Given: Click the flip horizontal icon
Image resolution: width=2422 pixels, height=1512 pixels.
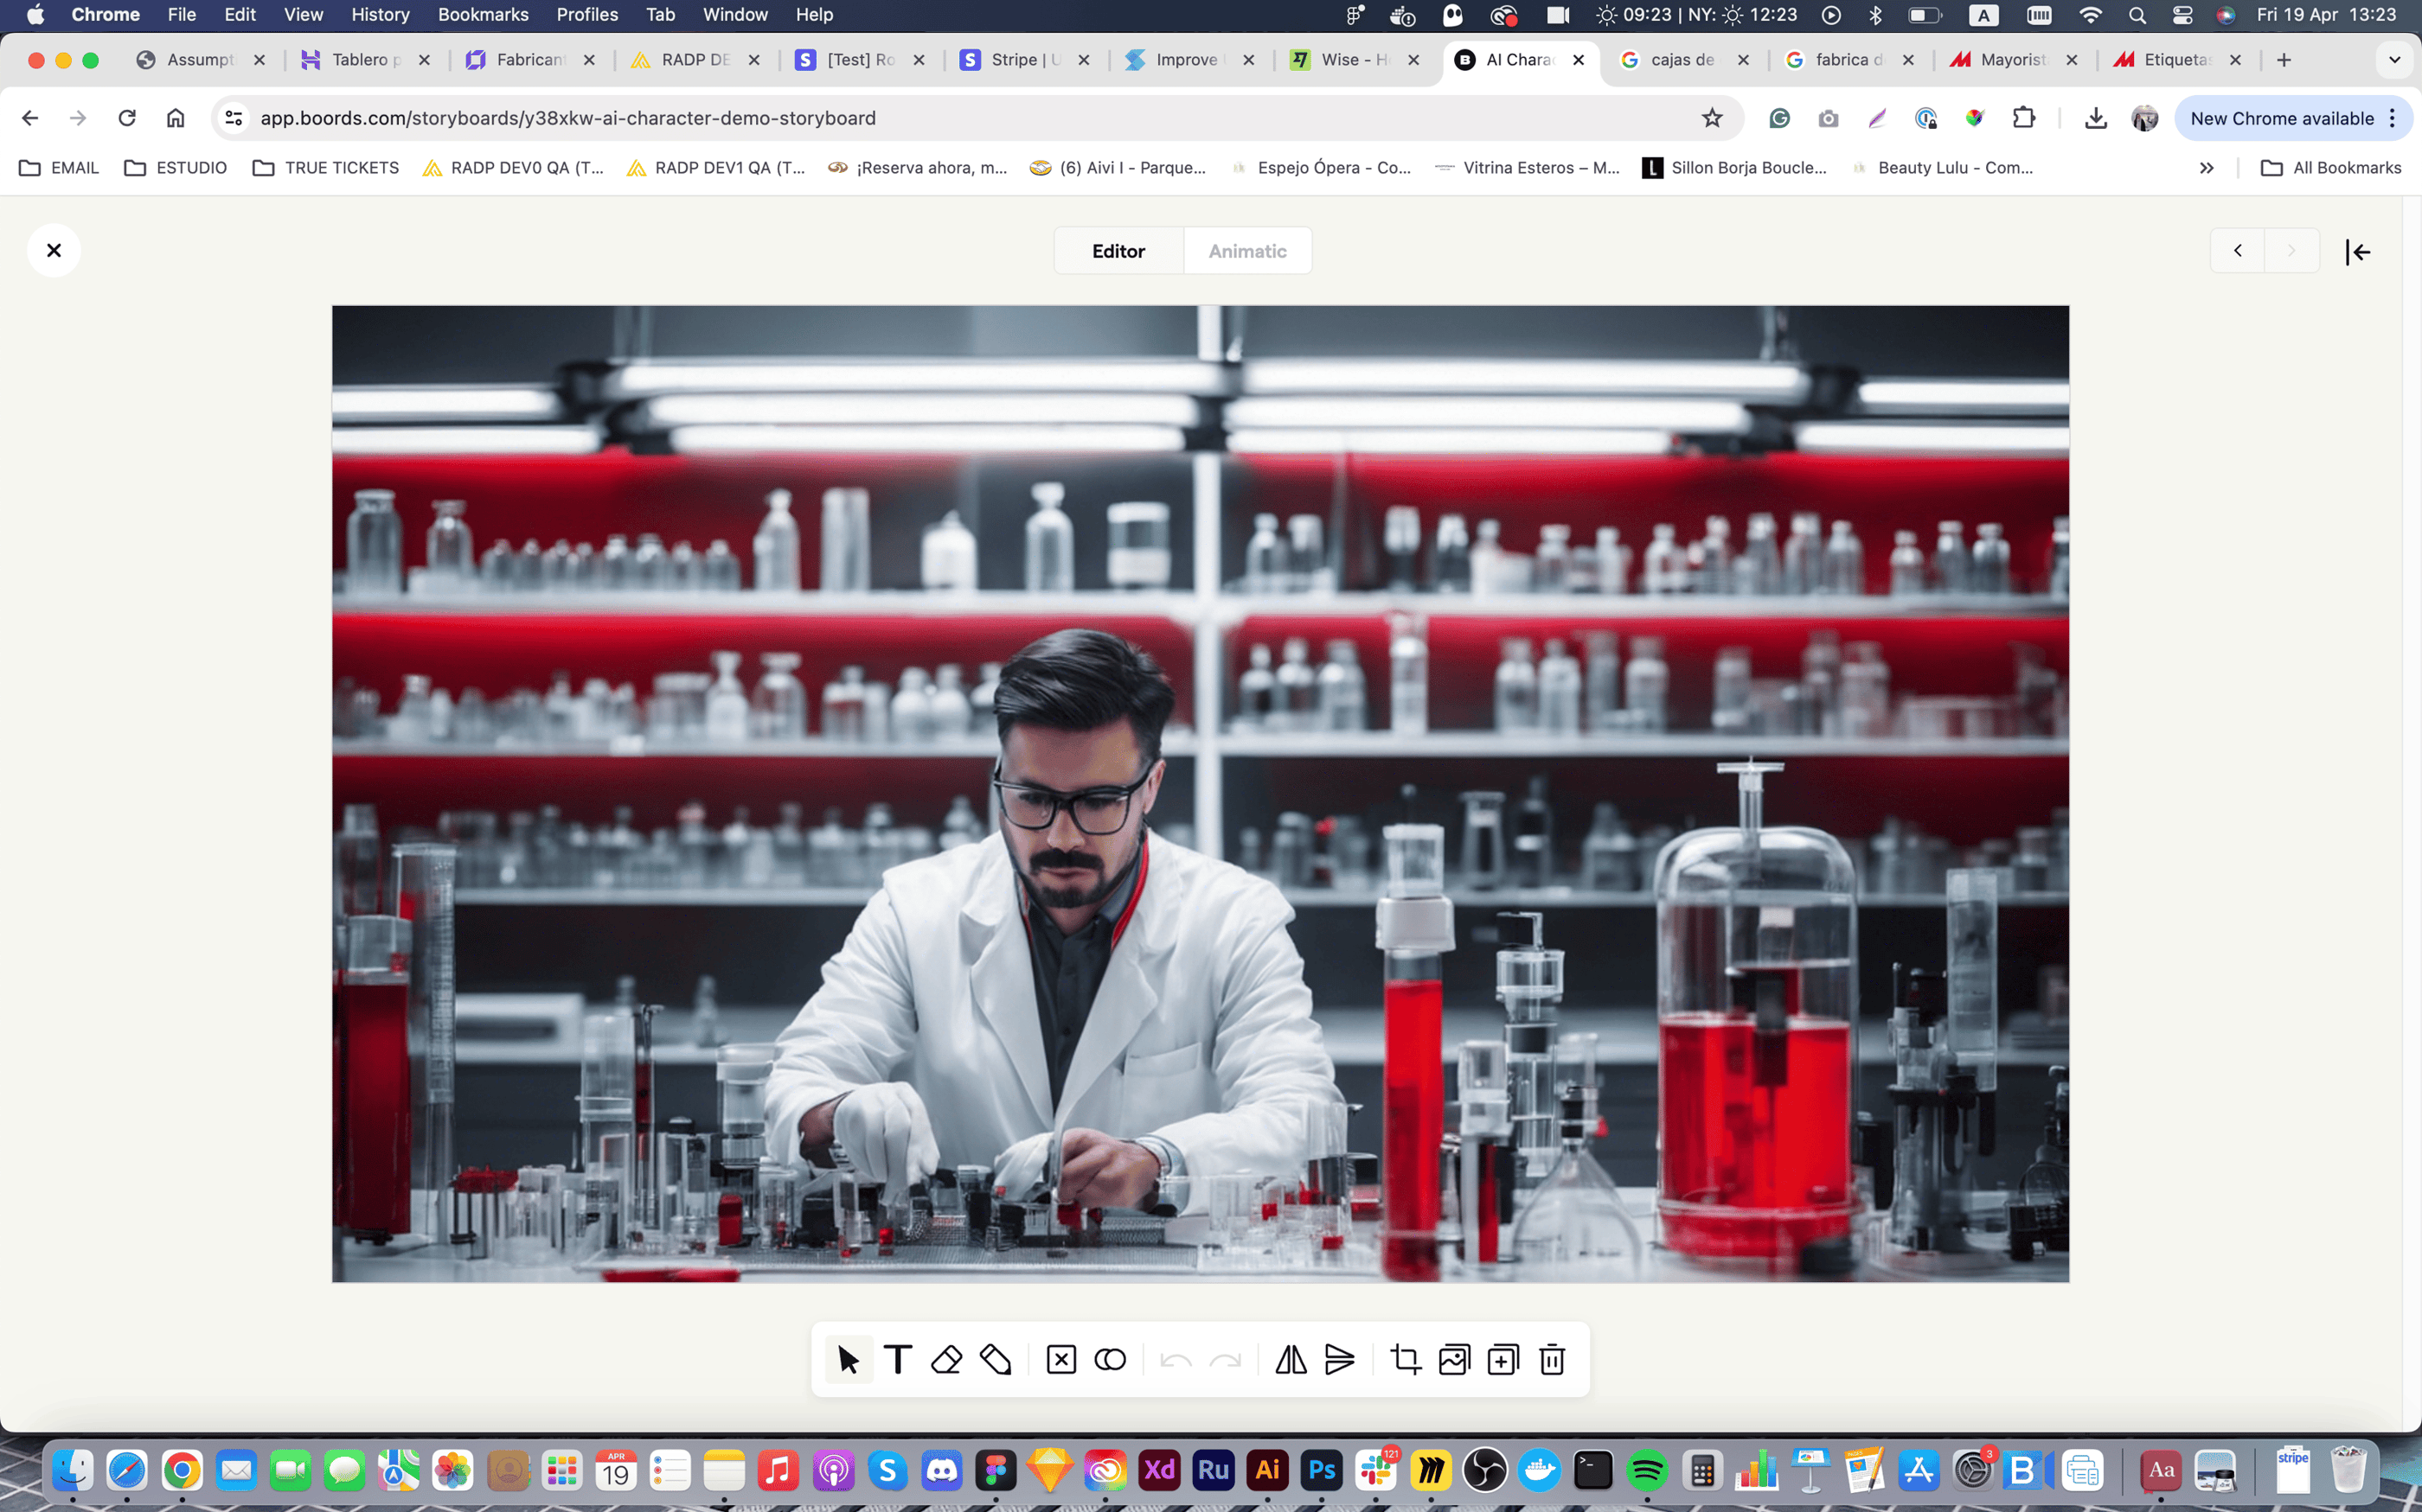Looking at the screenshot, I should 1291,1359.
